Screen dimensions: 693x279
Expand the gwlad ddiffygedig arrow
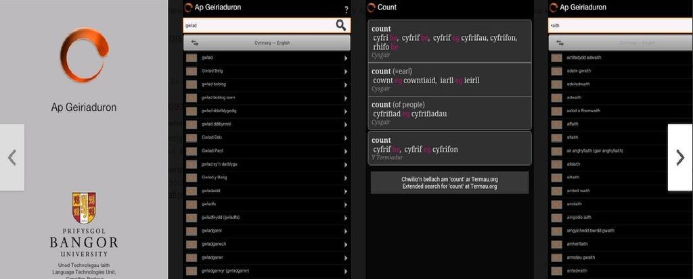pyautogui.click(x=346, y=111)
